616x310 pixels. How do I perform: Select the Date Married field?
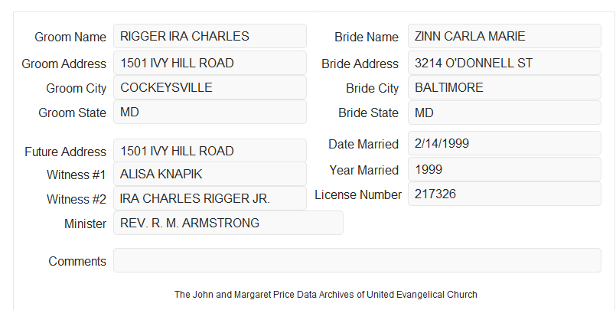pyautogui.click(x=504, y=143)
